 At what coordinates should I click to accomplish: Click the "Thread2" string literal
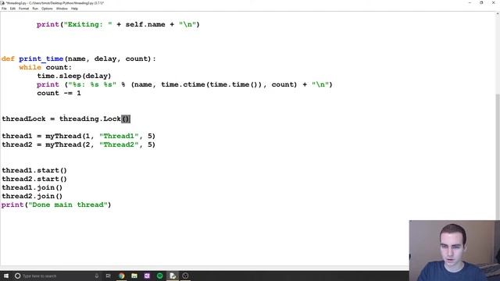[119, 144]
